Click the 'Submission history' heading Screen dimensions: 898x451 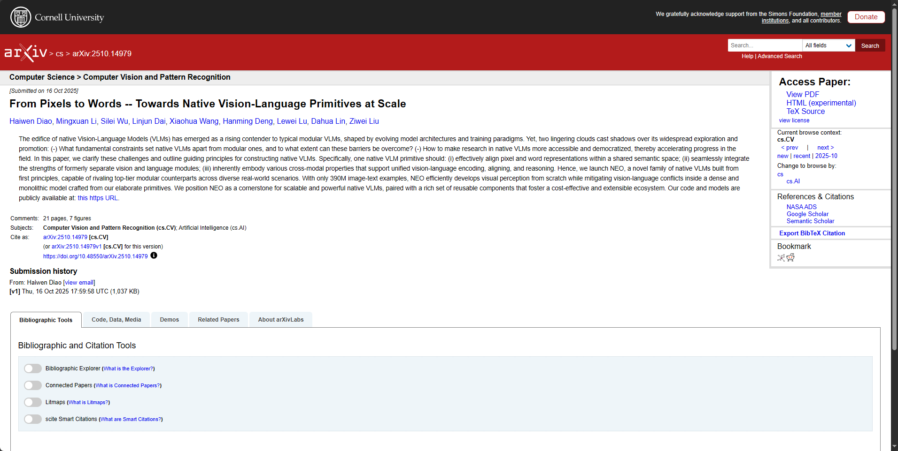click(44, 271)
